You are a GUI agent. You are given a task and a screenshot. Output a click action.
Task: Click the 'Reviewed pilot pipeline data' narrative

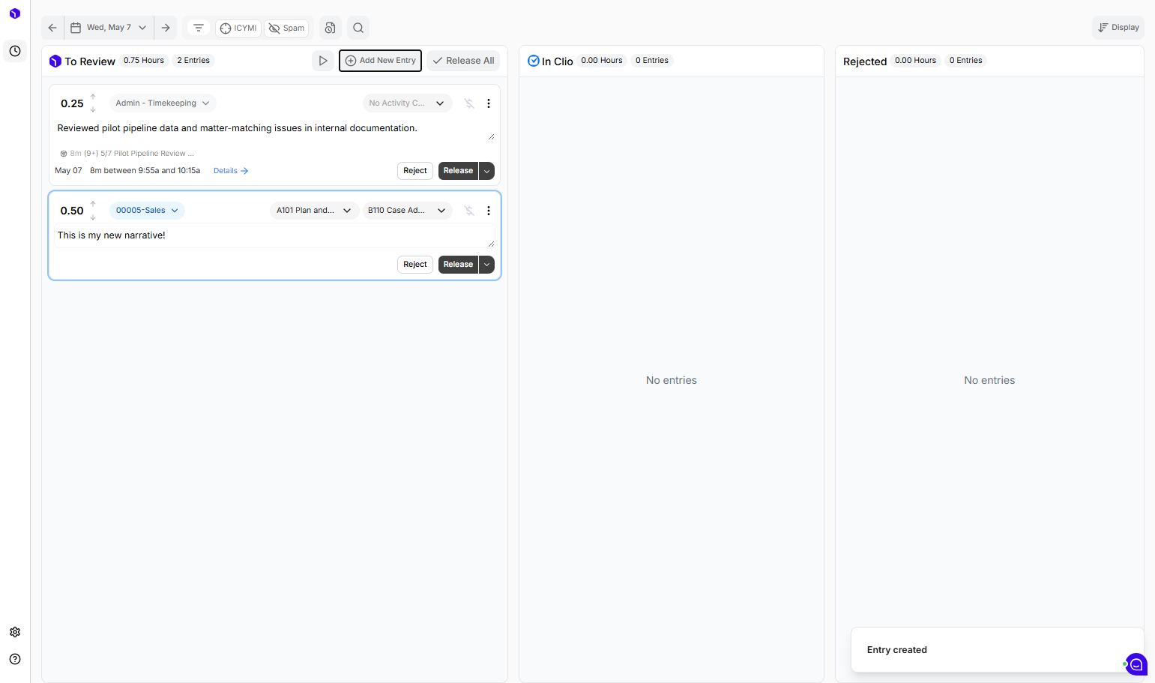coord(274,128)
